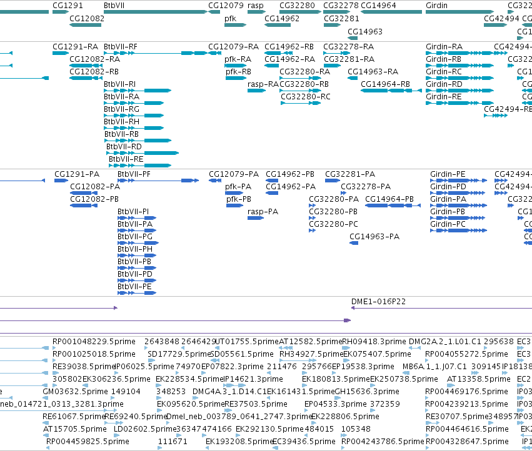532x451 pixels.
Task: Click the BtbVII-RE transcript
Action: click(140, 166)
